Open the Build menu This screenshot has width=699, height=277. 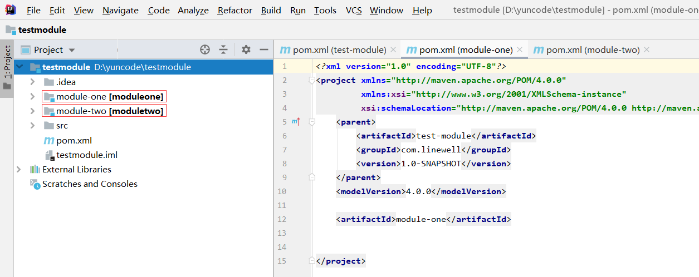click(271, 10)
